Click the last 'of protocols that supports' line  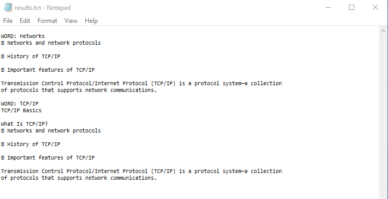[79, 178]
